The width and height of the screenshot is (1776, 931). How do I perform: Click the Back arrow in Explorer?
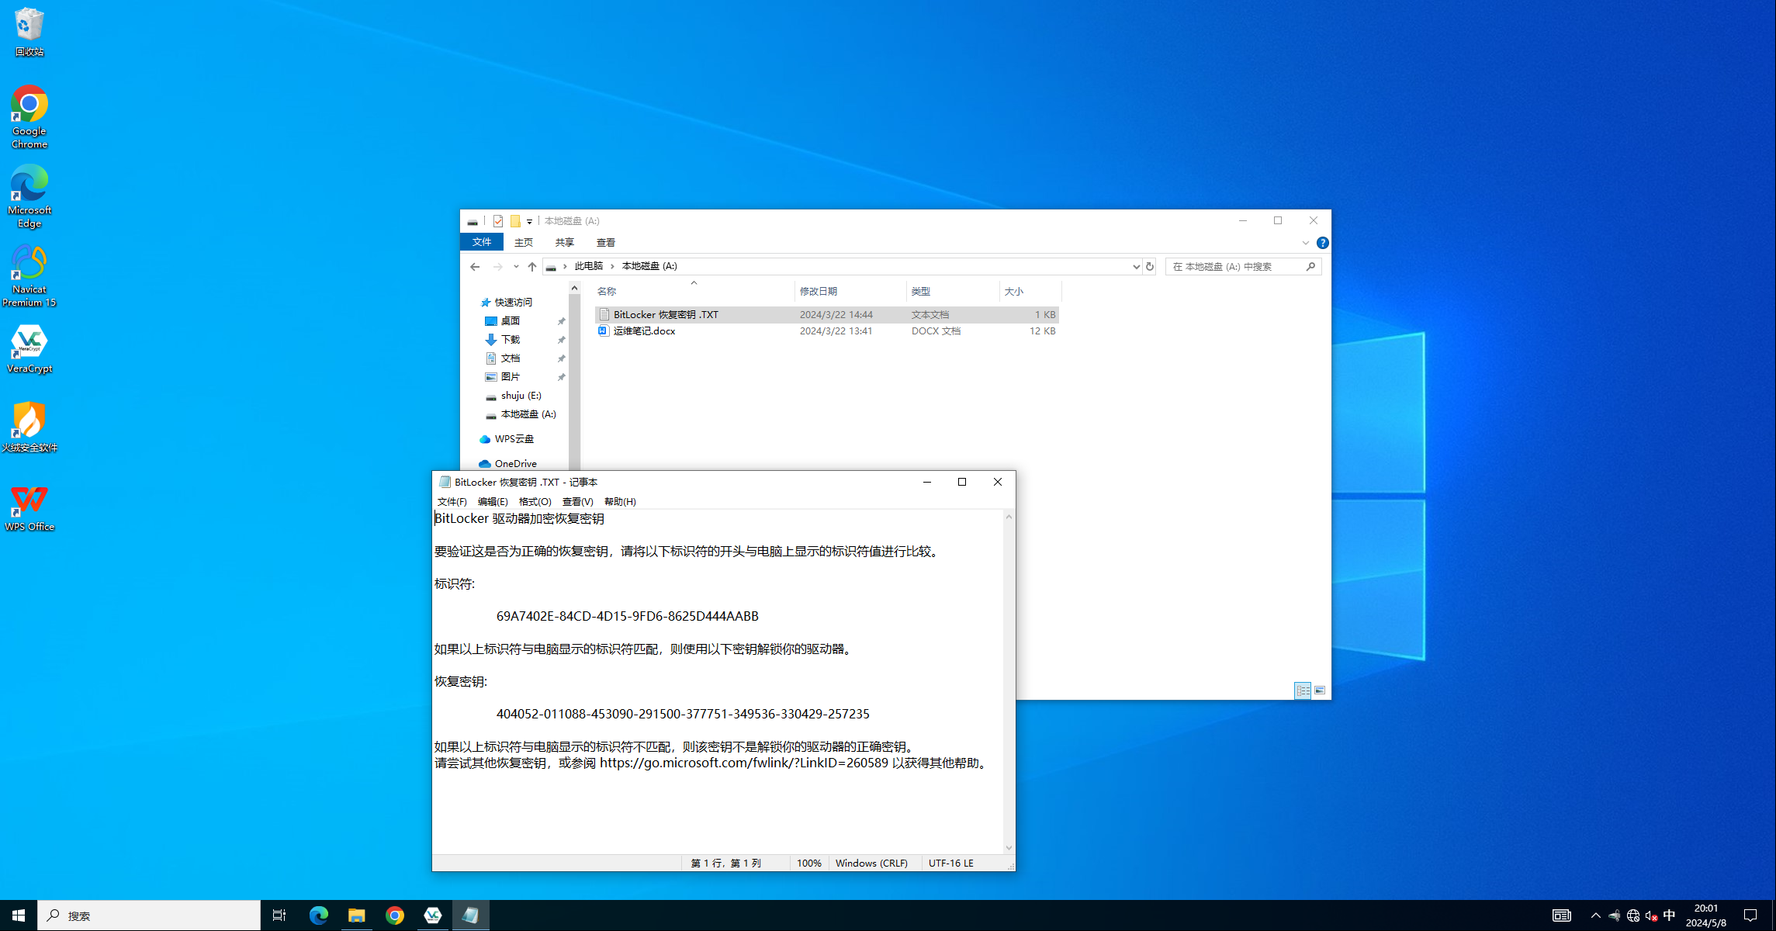[475, 266]
